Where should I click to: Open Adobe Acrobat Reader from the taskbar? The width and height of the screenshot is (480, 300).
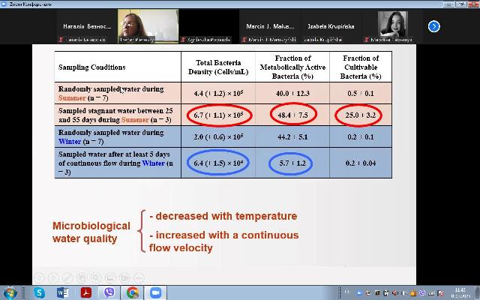86,292
